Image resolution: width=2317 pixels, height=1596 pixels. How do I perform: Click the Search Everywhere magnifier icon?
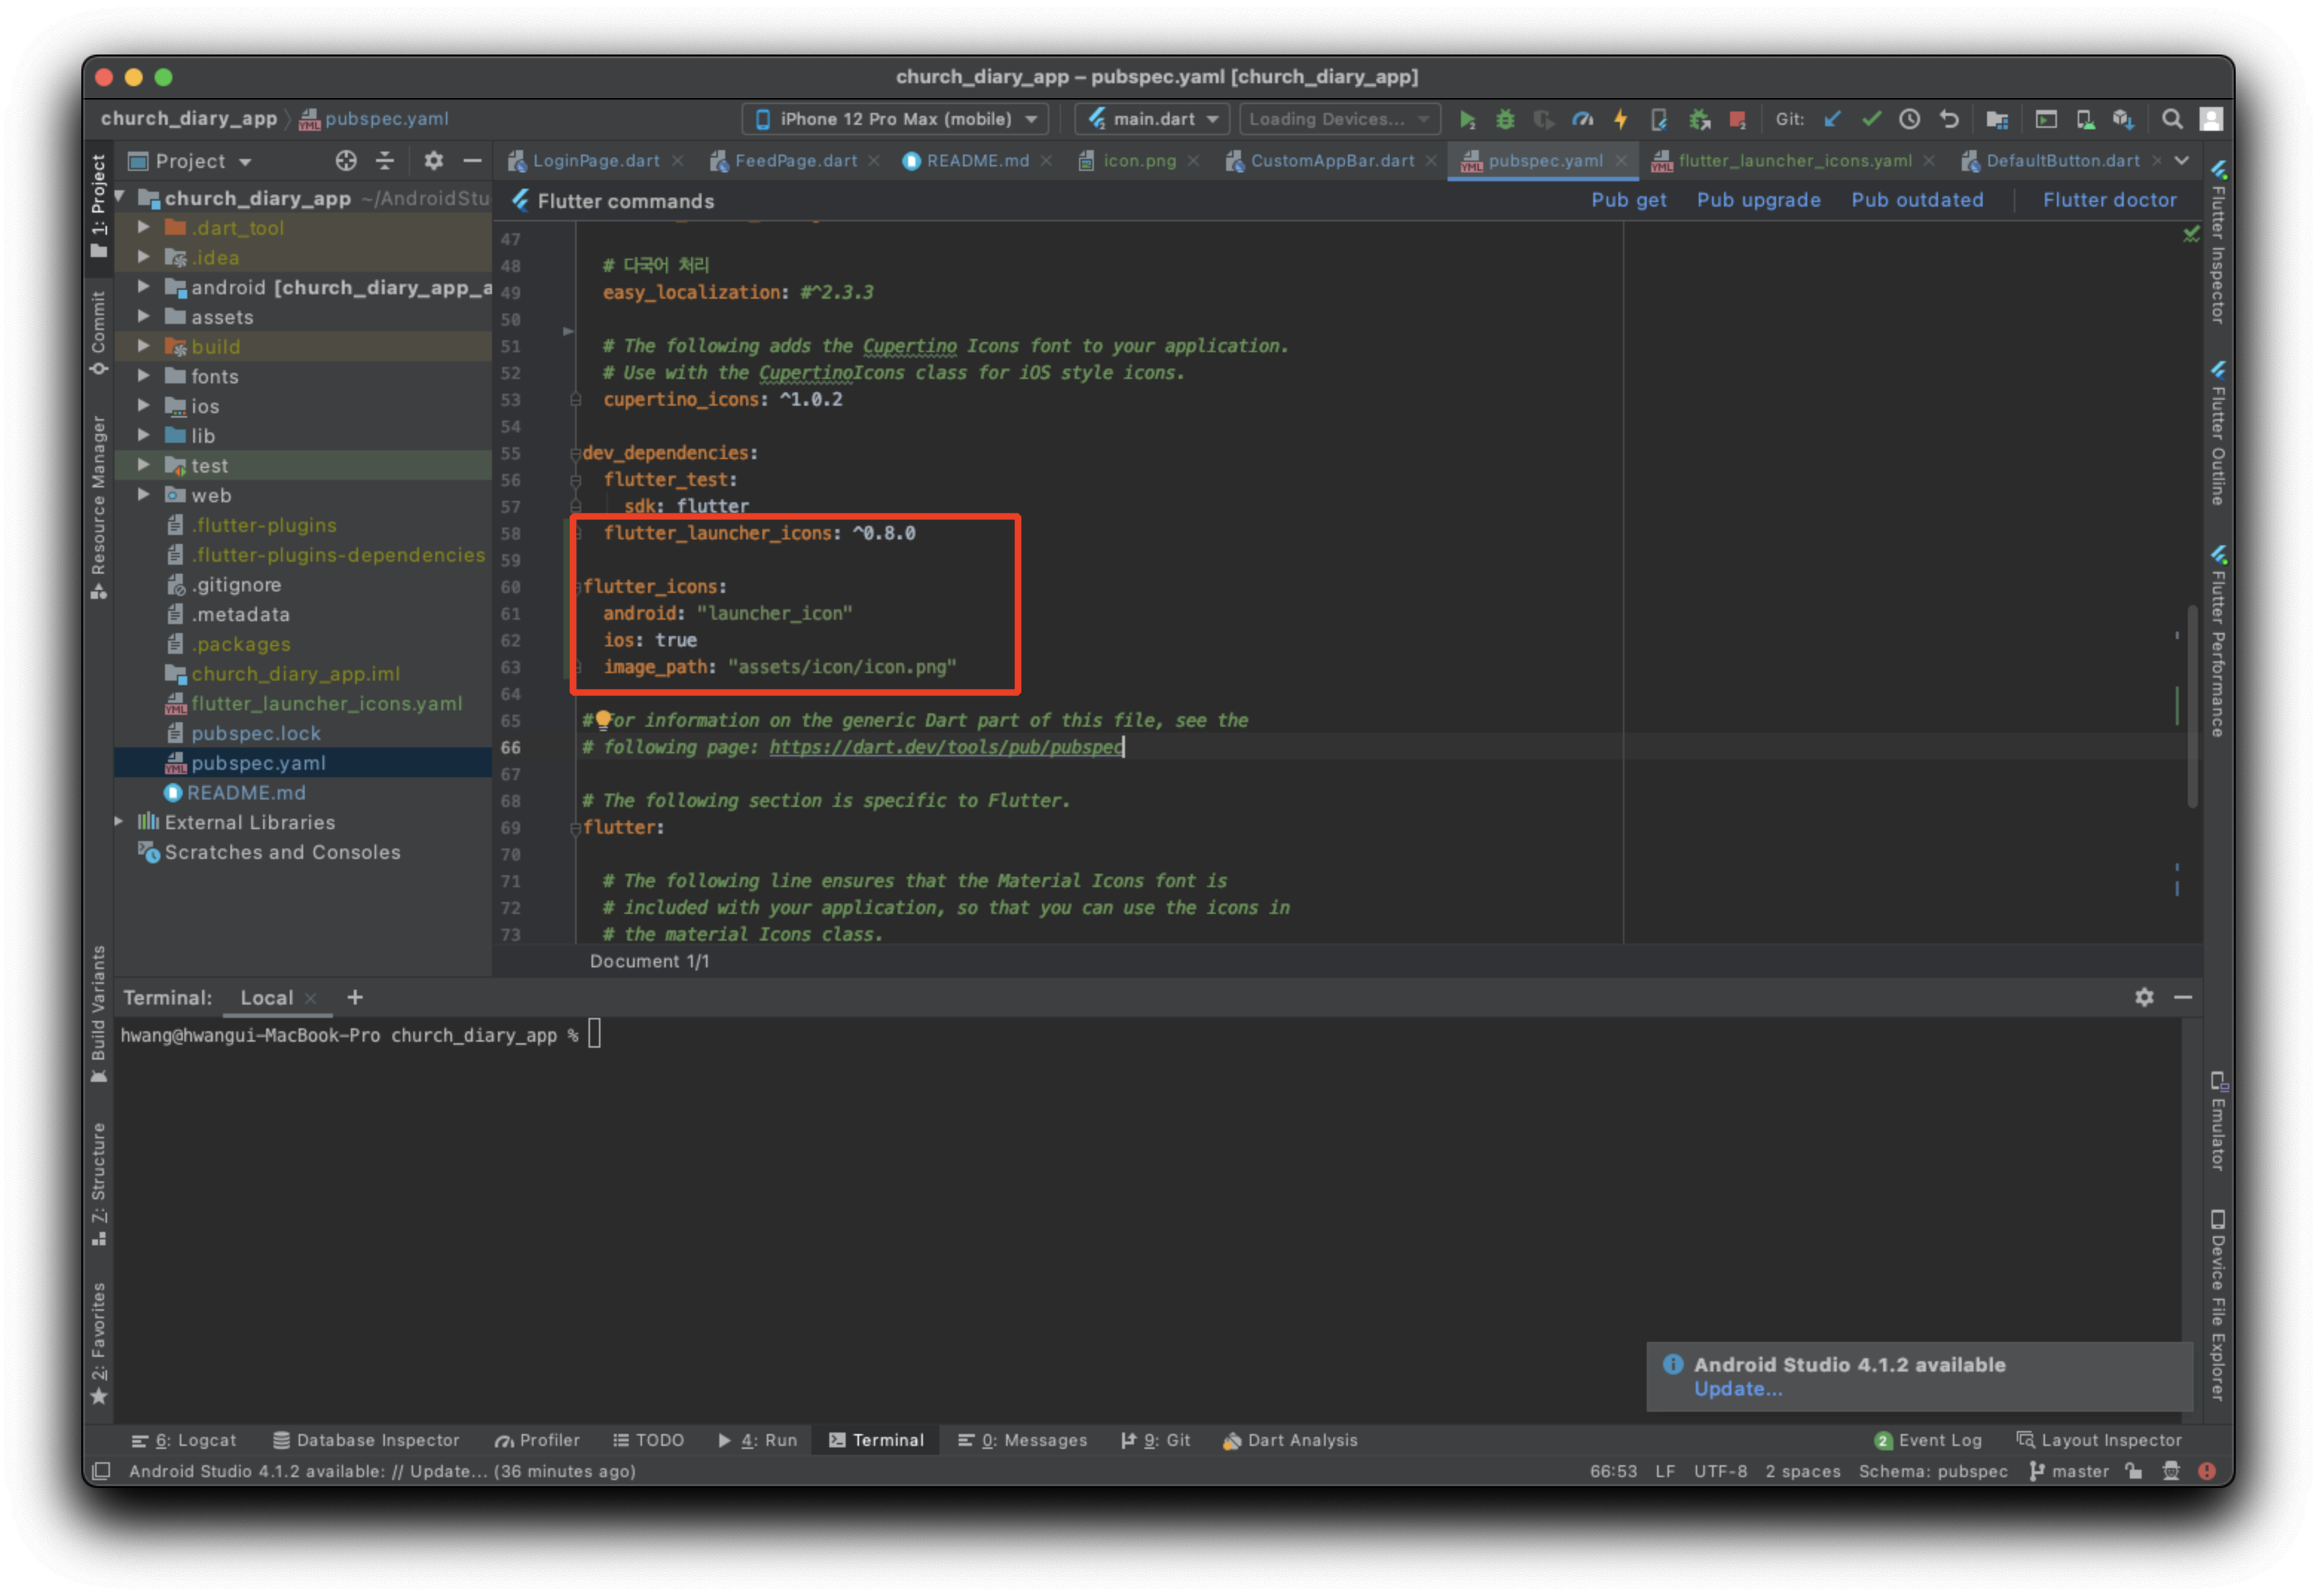click(2171, 120)
